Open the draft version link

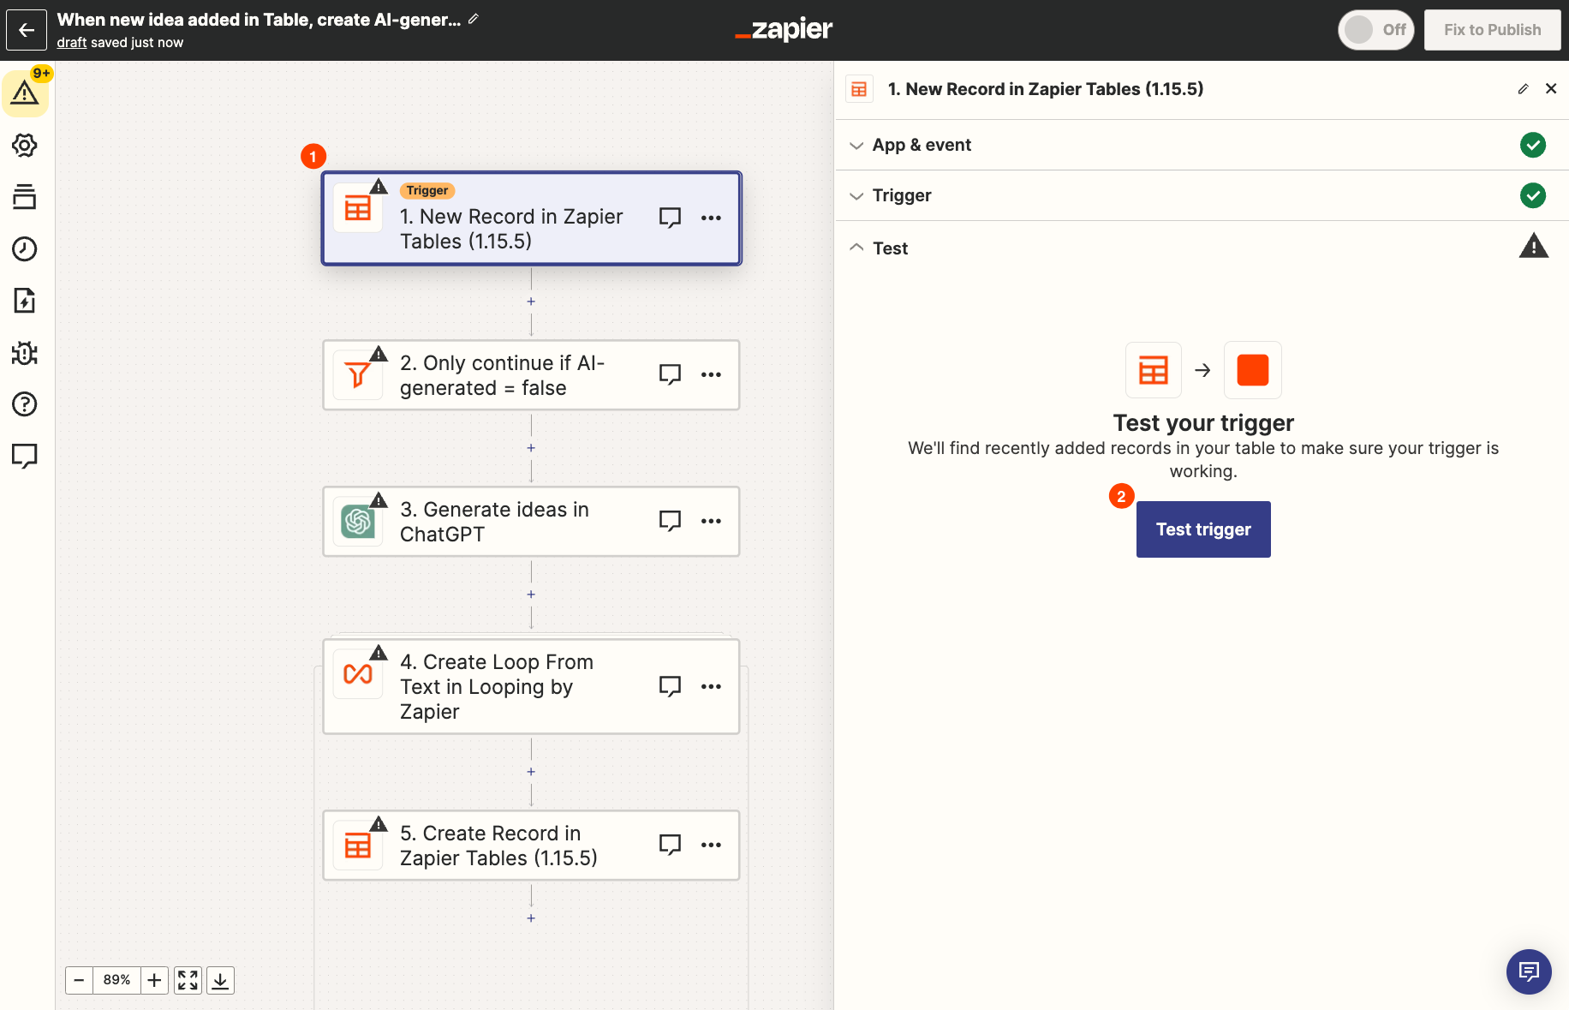coord(72,43)
